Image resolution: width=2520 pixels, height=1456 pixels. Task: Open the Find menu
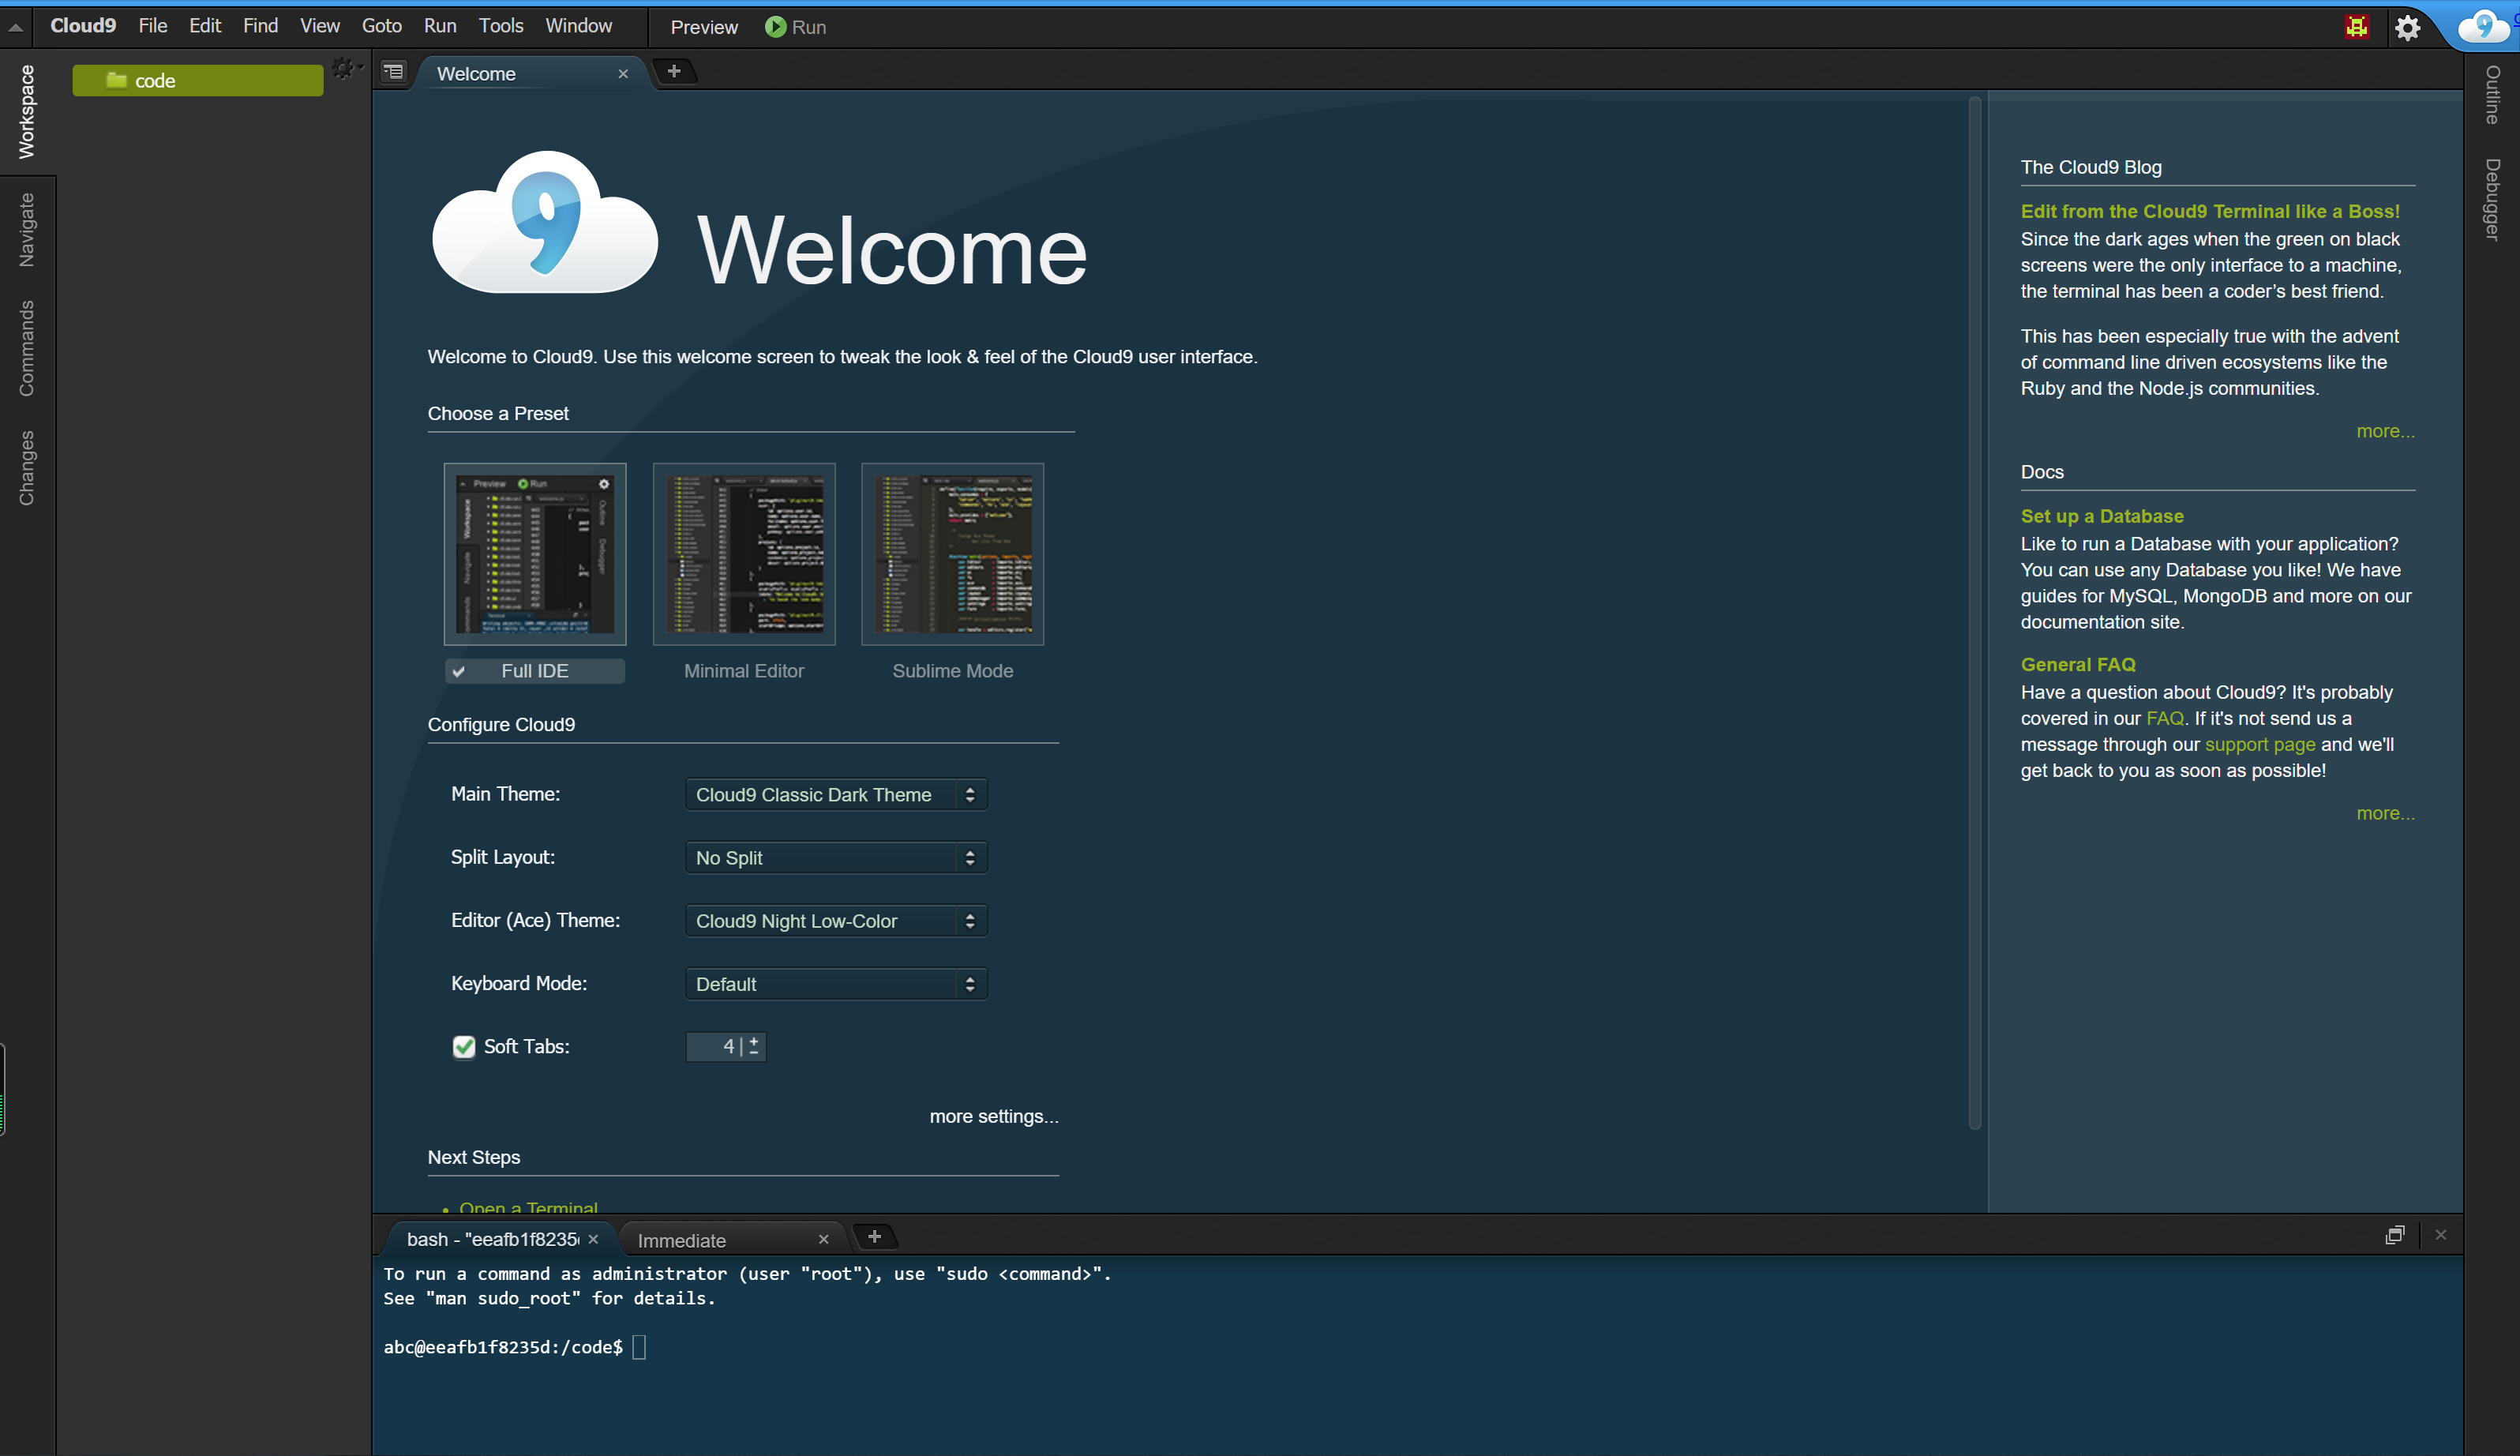[261, 26]
